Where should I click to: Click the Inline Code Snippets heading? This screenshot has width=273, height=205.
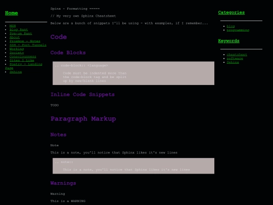click(x=82, y=95)
